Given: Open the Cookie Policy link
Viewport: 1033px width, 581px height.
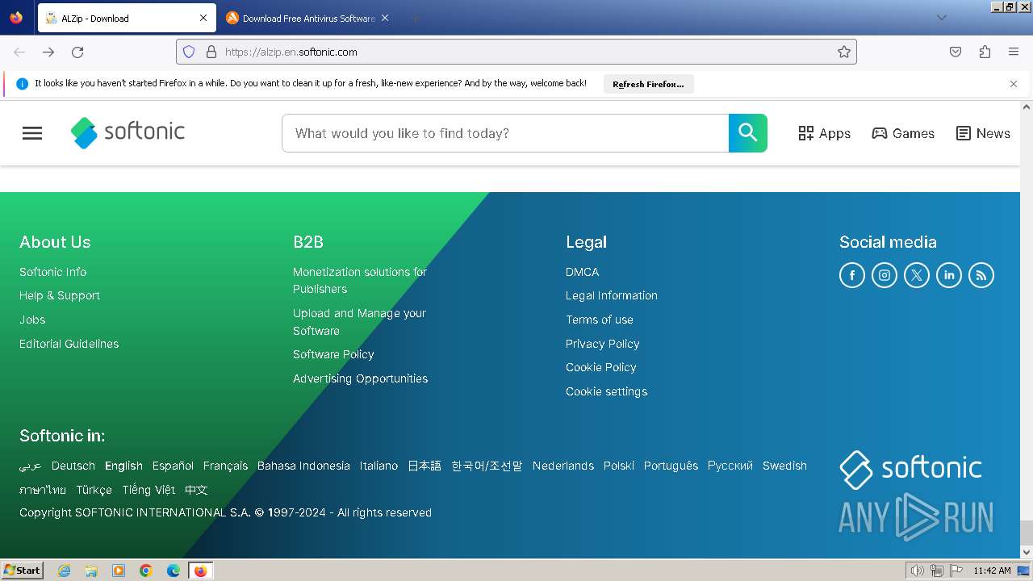Looking at the screenshot, I should [600, 367].
